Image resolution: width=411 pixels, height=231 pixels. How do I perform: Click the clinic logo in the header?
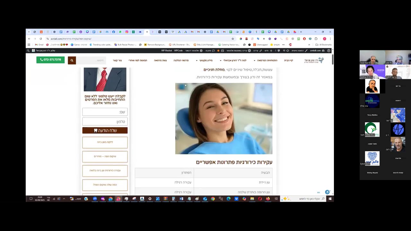(x=314, y=60)
